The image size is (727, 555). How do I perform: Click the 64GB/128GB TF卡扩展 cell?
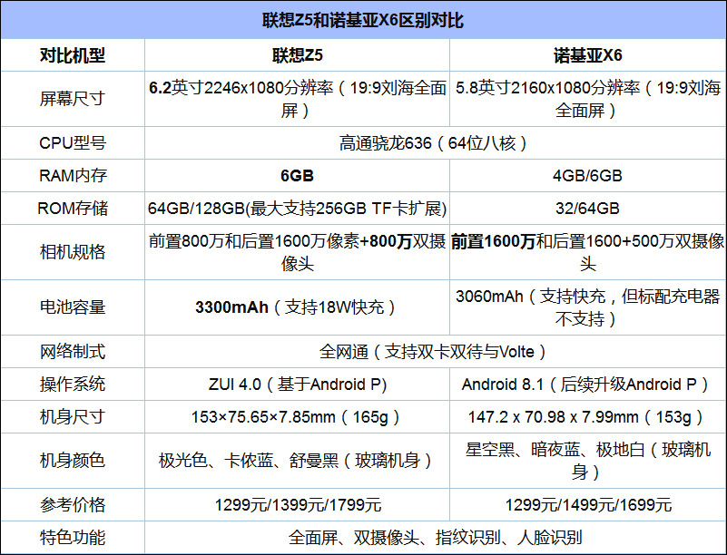297,208
